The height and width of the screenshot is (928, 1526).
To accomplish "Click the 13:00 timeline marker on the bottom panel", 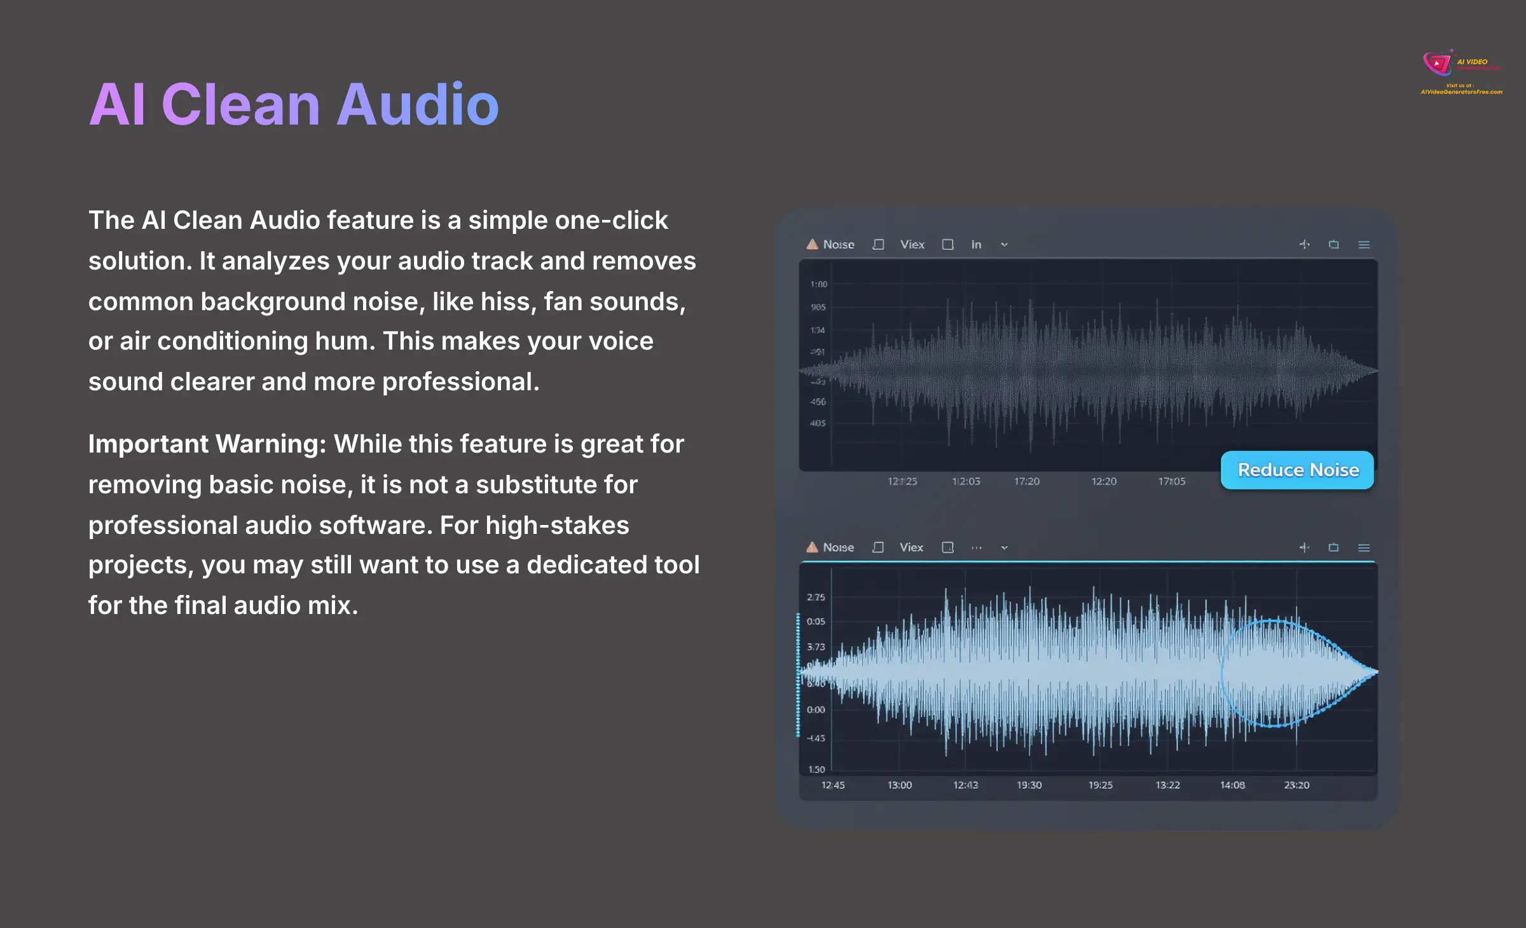I will [x=900, y=784].
